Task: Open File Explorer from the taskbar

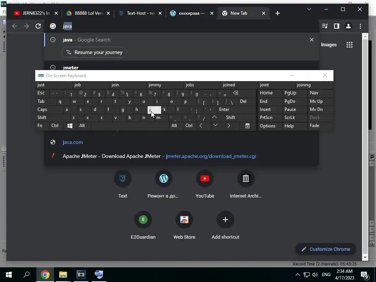Action: [63, 275]
